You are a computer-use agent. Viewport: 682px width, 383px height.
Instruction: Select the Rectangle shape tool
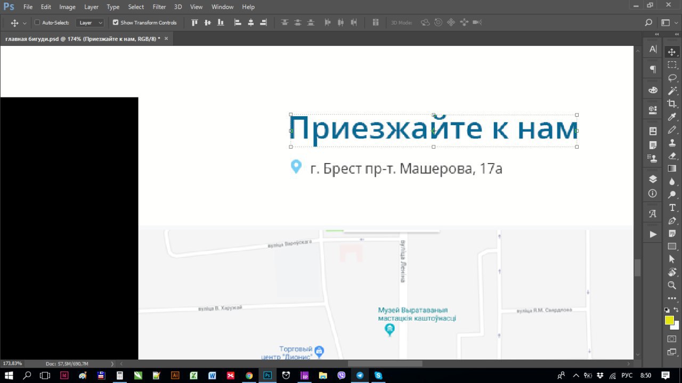point(672,246)
